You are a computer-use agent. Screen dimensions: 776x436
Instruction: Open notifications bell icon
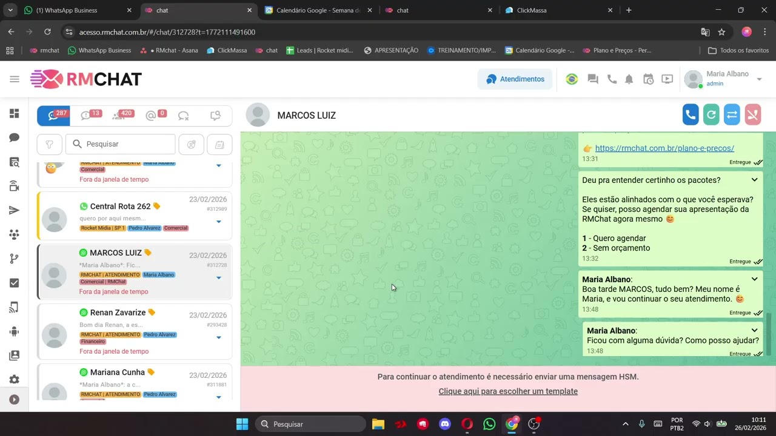click(x=629, y=79)
